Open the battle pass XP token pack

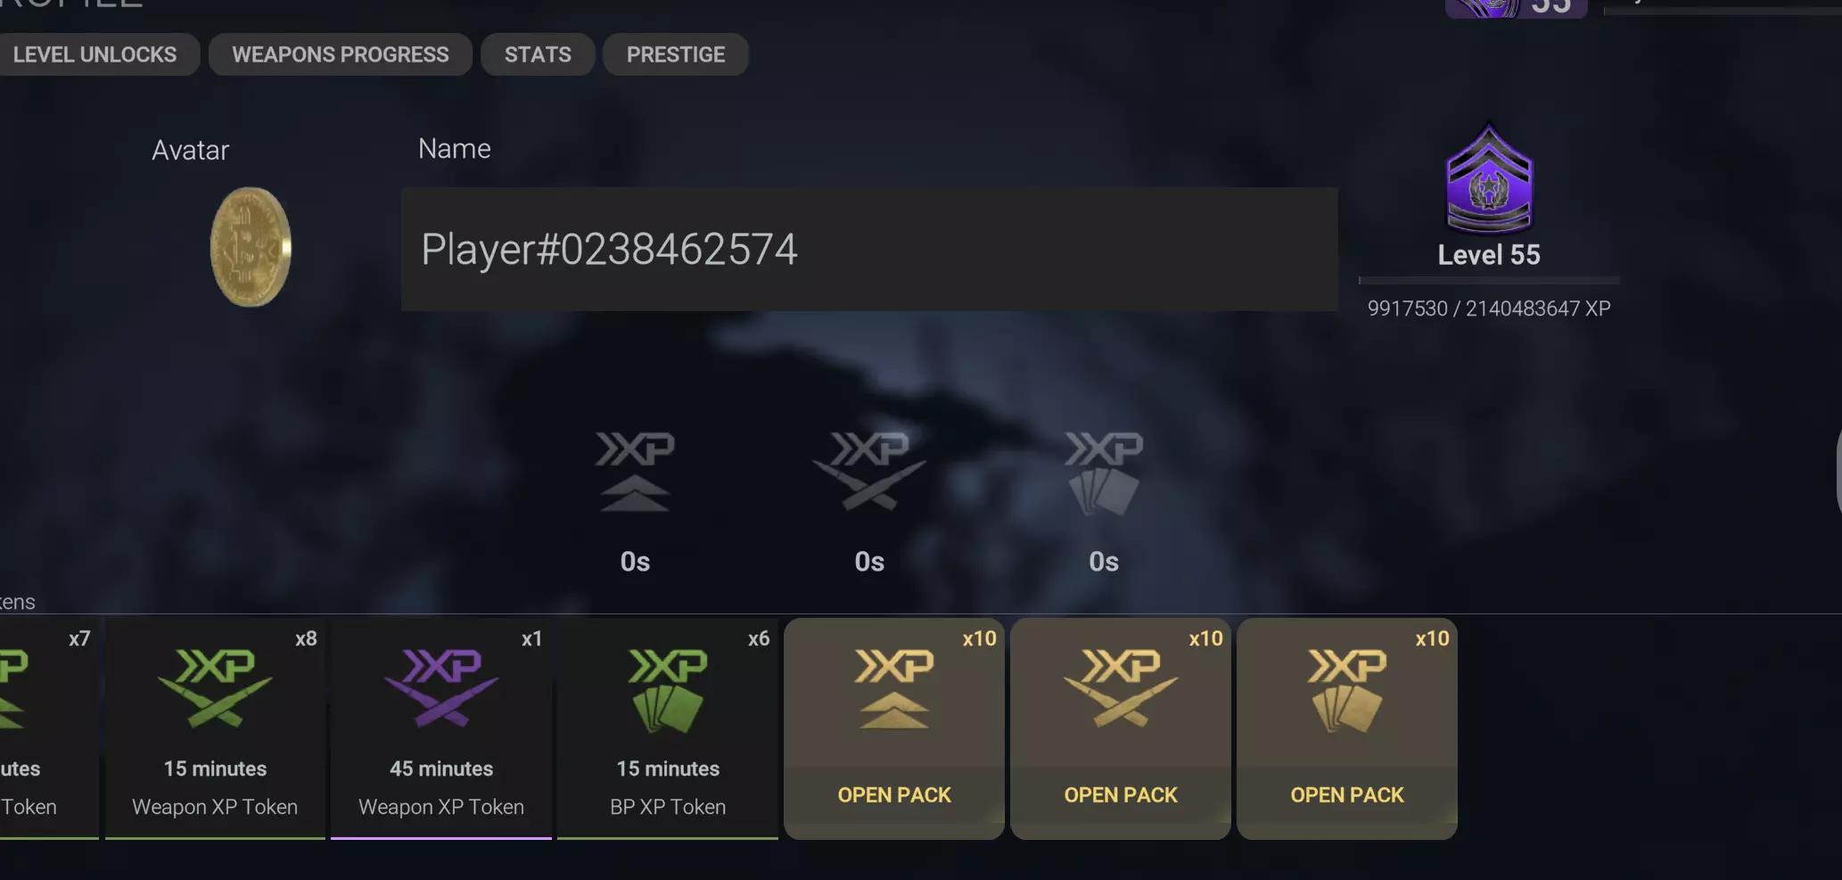point(1347,728)
